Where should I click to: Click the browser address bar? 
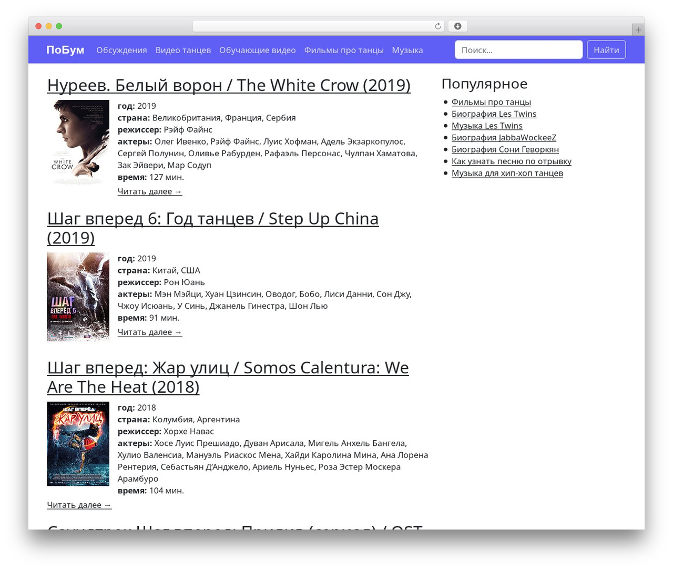coord(319,26)
